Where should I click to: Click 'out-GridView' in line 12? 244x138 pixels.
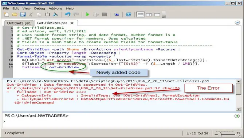pos(64,67)
